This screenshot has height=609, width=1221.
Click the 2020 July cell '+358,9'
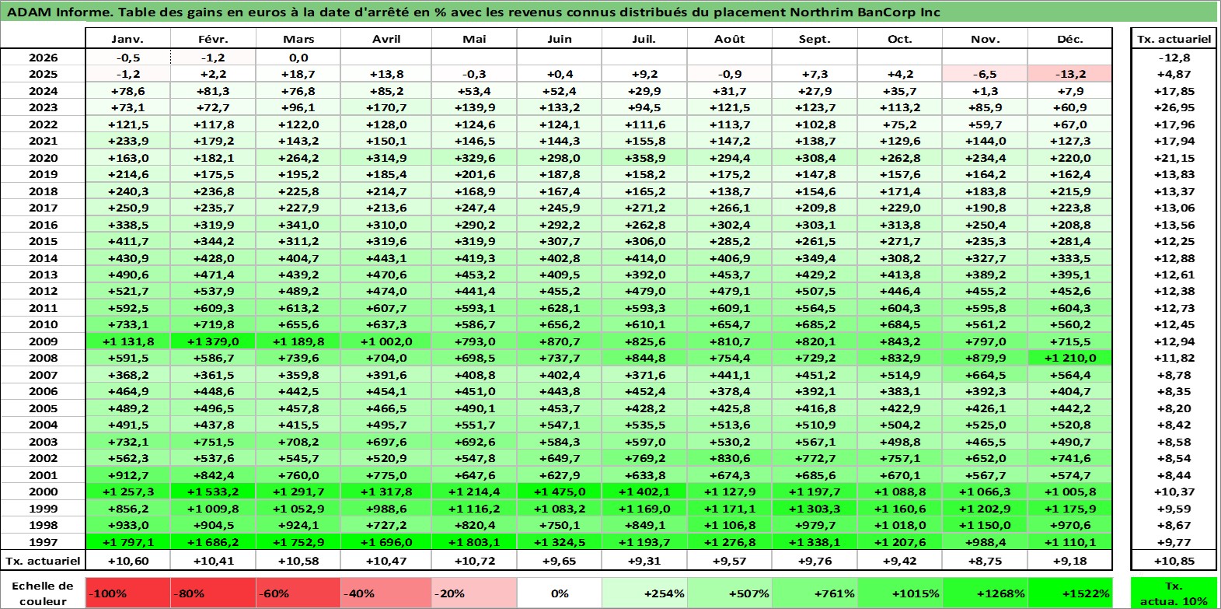pos(644,158)
